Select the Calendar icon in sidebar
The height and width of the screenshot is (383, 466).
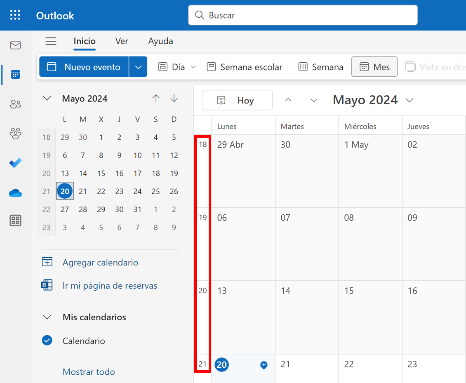(x=15, y=74)
